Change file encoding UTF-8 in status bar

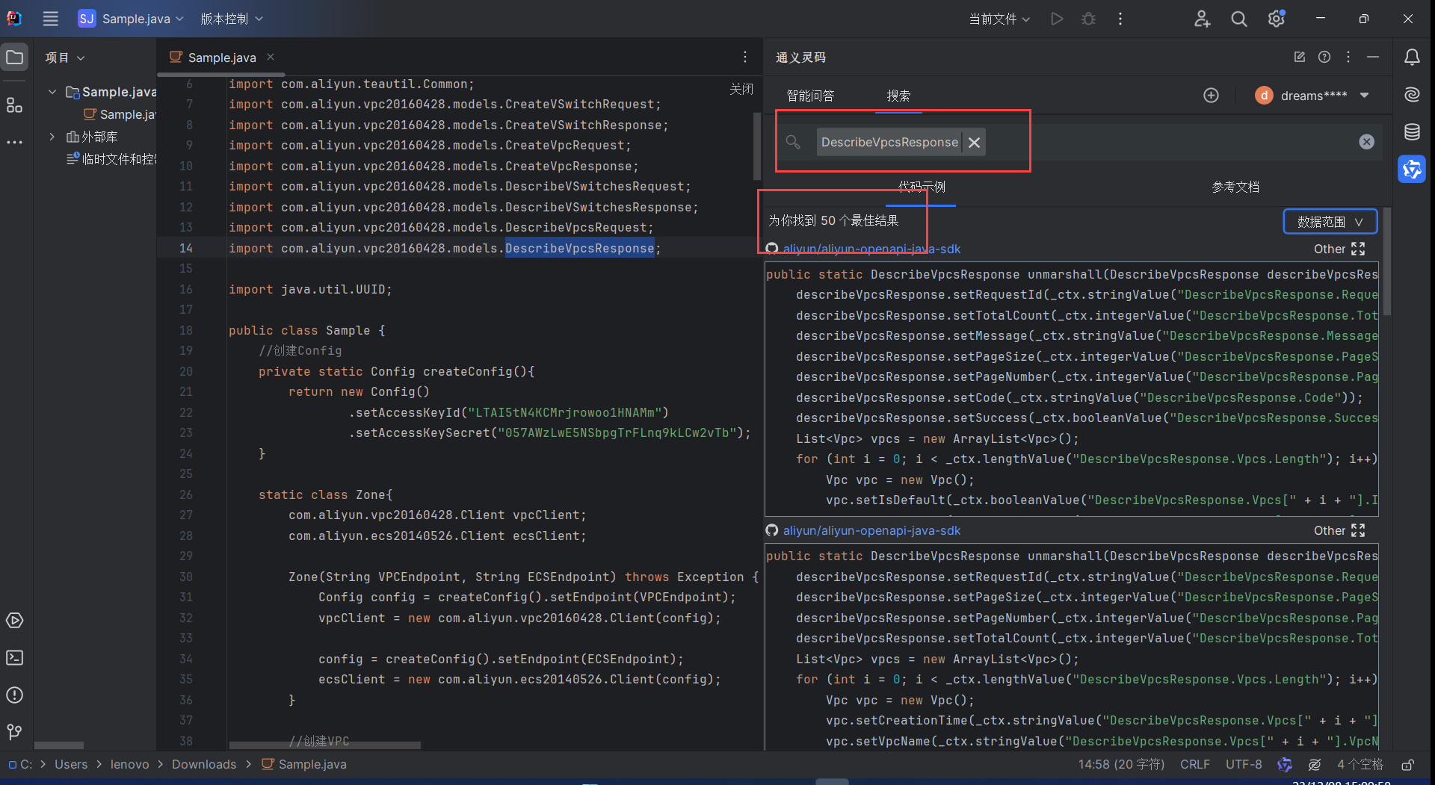pyautogui.click(x=1244, y=764)
